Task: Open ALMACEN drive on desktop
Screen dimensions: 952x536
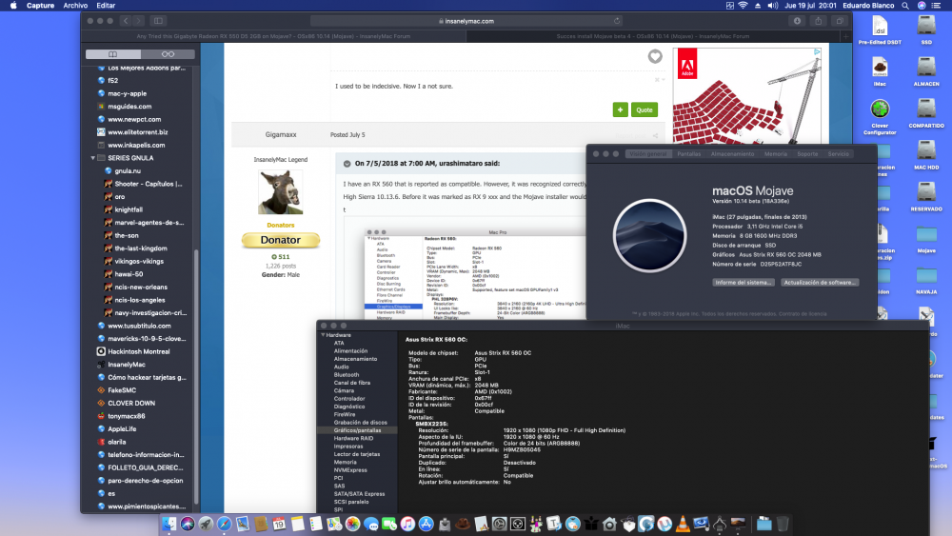Action: pos(926,69)
